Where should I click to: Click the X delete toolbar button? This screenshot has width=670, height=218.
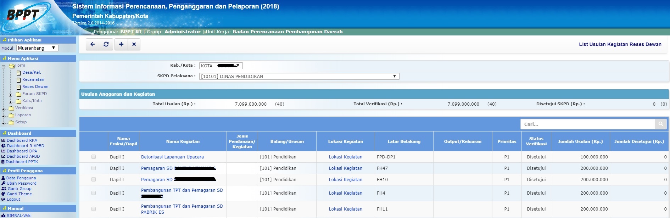click(x=134, y=44)
